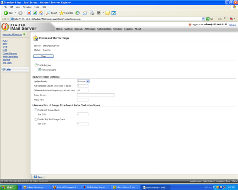Click the Messenger toolbar icon
Image resolution: width=238 pixels, height=190 pixels.
click(x=113, y=13)
